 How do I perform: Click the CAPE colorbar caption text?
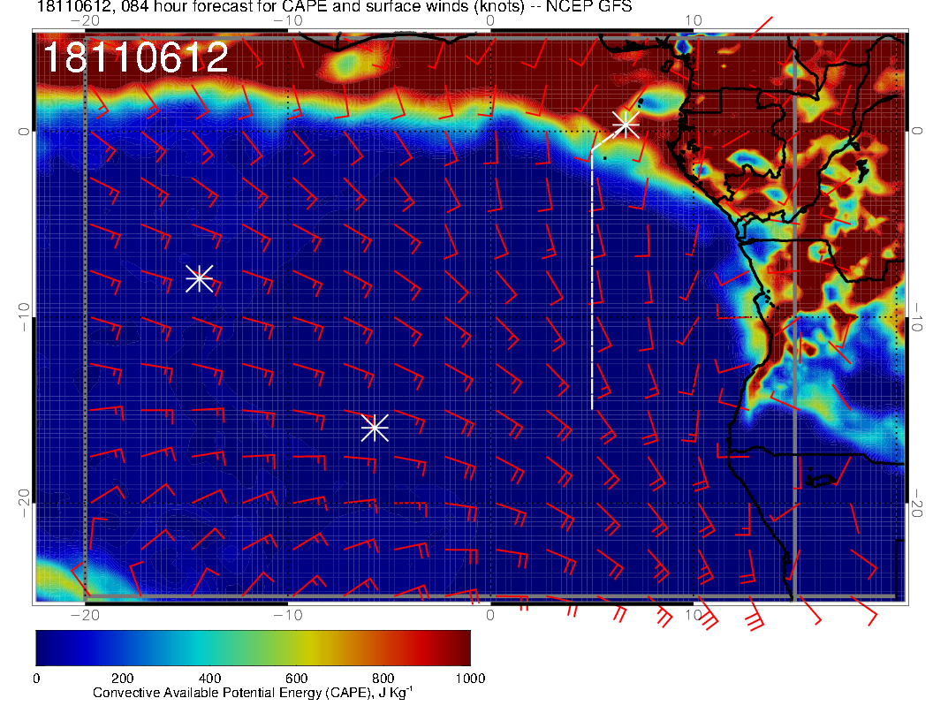[x=252, y=694]
